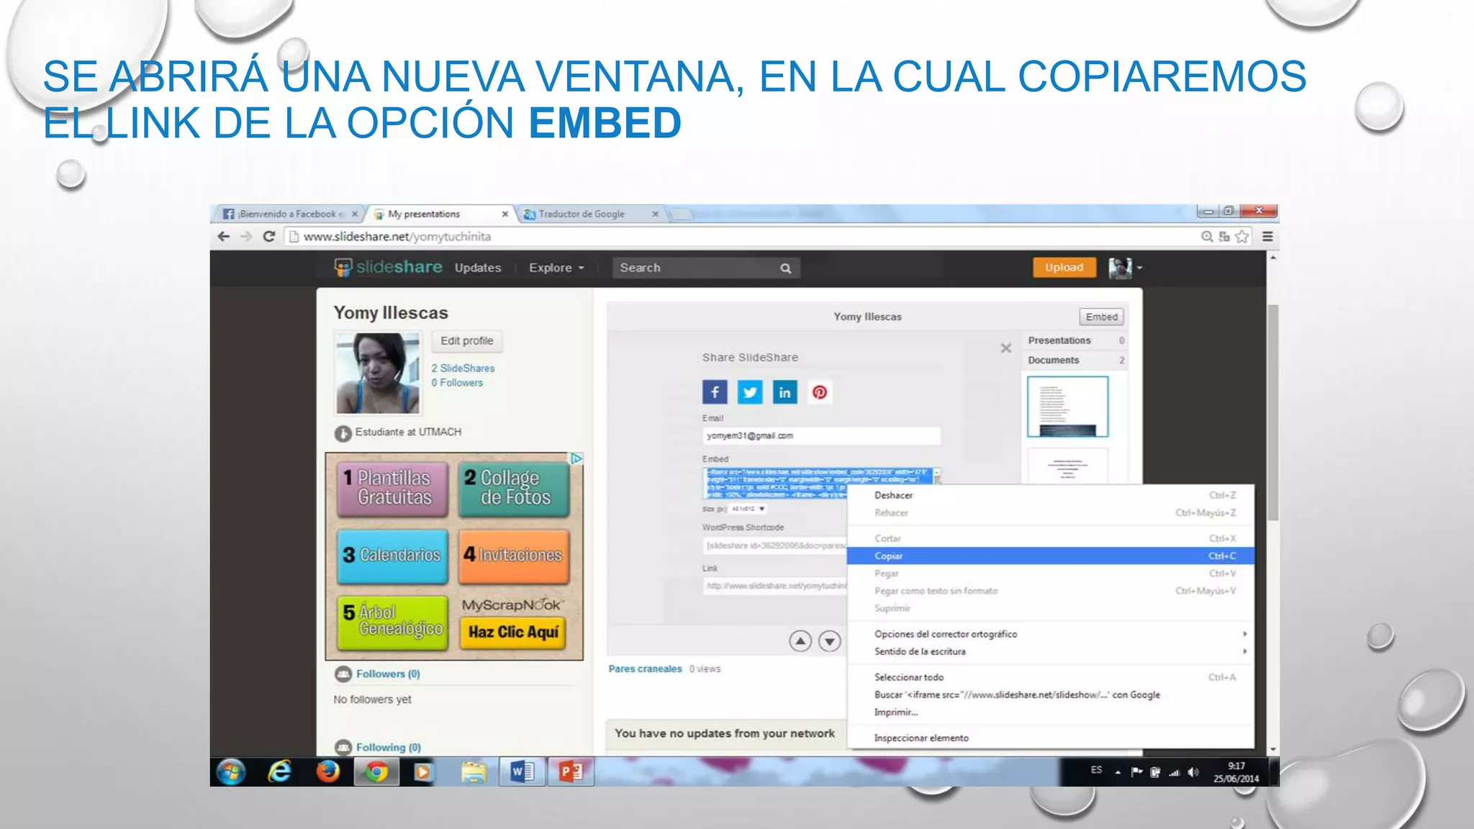1474x829 pixels.
Task: Click the search magnifier in SlideShare bar
Action: click(786, 268)
